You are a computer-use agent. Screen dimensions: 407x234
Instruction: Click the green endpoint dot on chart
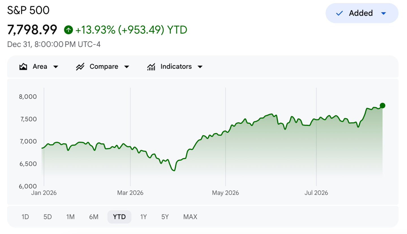(382, 106)
